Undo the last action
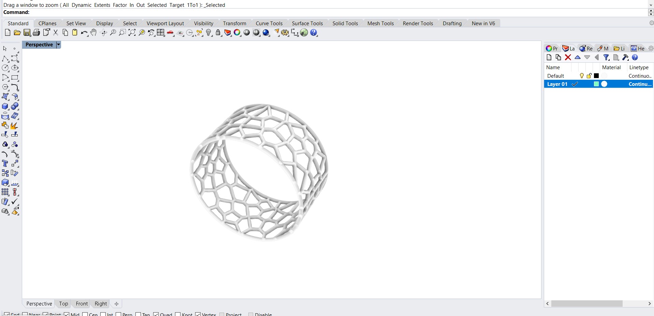 tap(84, 33)
